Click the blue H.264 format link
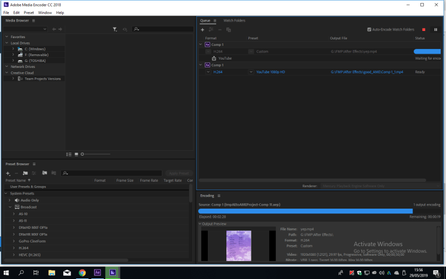 tap(218, 72)
